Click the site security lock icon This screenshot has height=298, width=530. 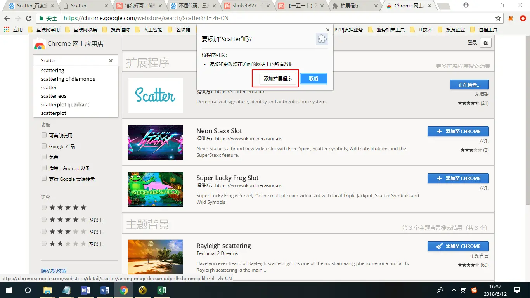point(42,18)
